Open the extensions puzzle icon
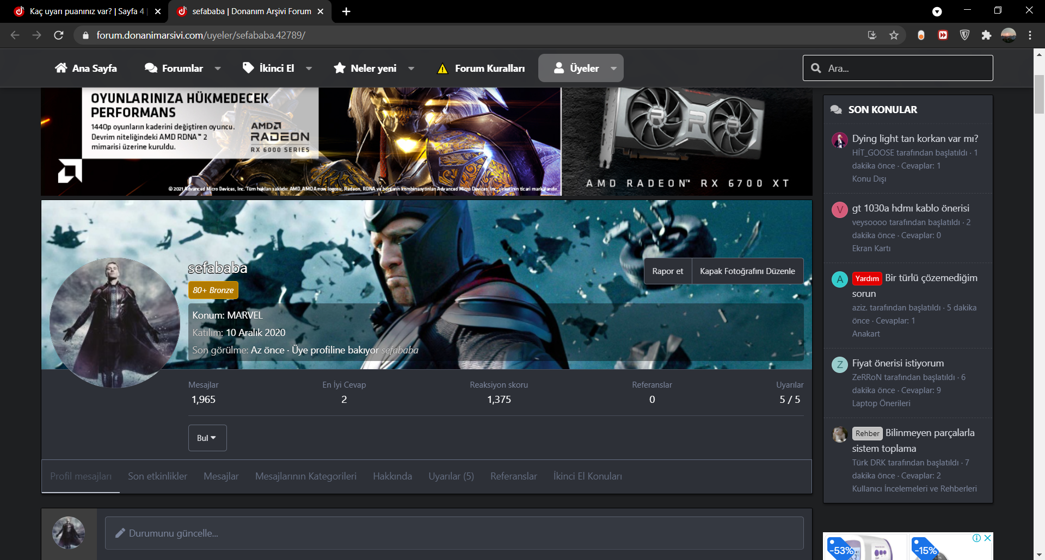This screenshot has height=560, width=1045. [x=986, y=35]
